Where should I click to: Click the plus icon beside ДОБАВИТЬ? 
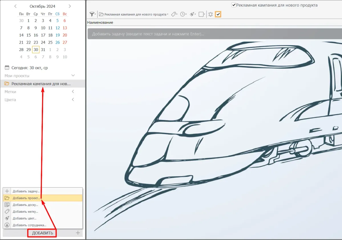pos(78,233)
